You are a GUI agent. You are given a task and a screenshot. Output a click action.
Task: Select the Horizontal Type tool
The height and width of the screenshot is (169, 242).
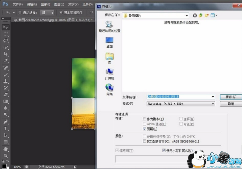(x=5, y=128)
